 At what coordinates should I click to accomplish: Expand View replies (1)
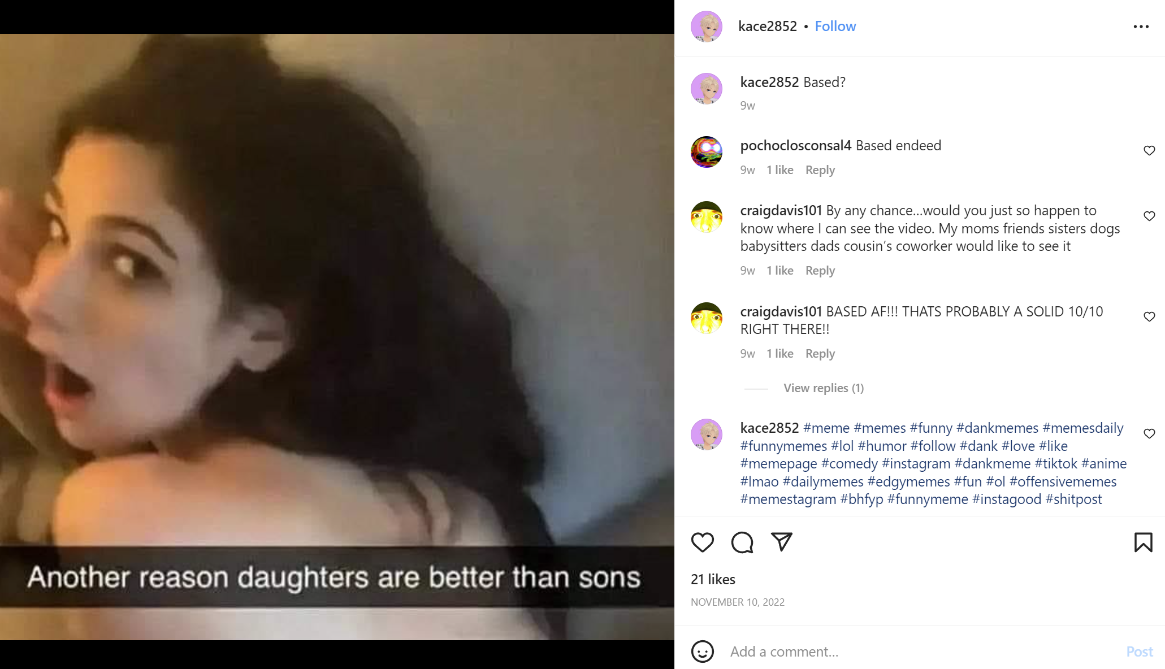(x=824, y=388)
